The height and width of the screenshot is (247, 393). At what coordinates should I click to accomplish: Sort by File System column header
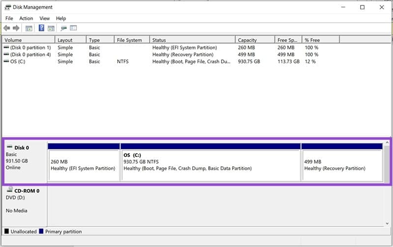click(132, 40)
